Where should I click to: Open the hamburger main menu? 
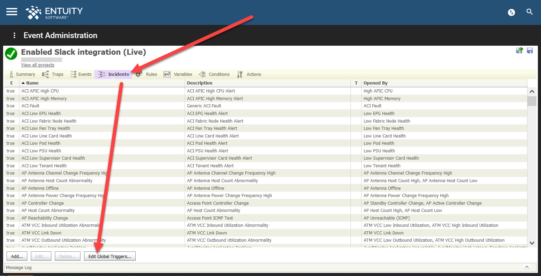pos(12,12)
